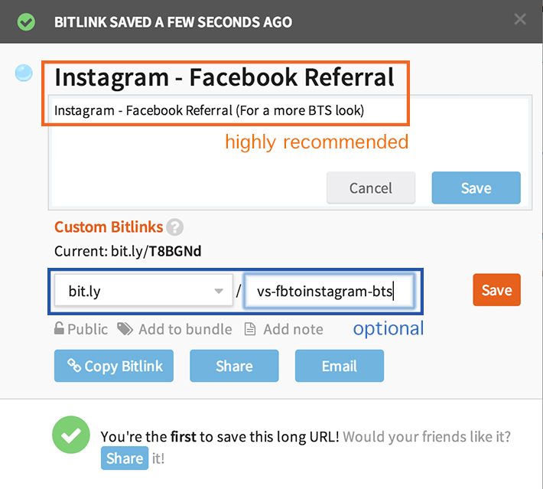Click the padlock privacy icon

[x=59, y=328]
